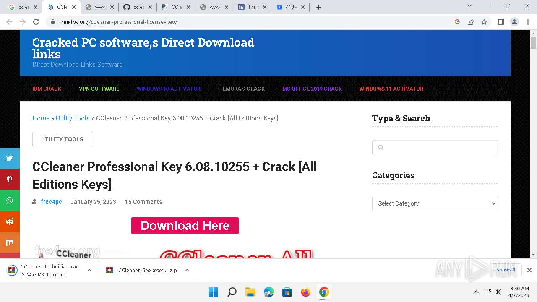Image resolution: width=537 pixels, height=302 pixels.
Task: Launch Firefox from taskbar
Action: (306, 292)
